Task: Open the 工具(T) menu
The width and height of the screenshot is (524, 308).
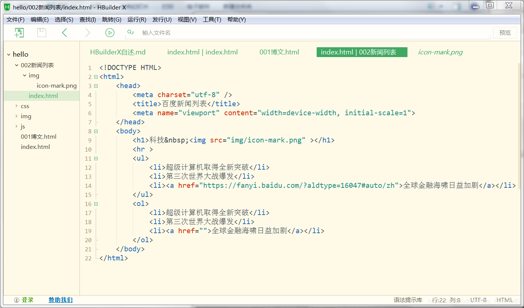Action: tap(212, 20)
